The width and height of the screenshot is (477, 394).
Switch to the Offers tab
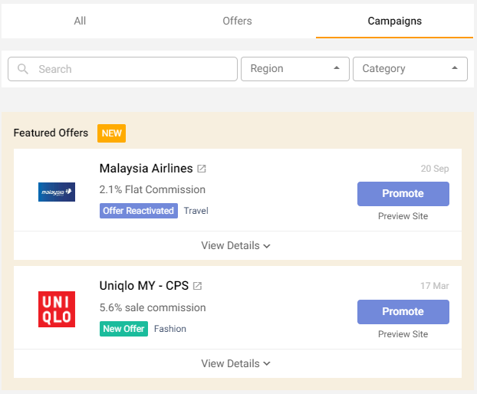click(237, 21)
